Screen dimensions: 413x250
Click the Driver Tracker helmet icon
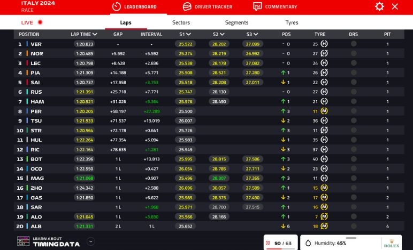coord(187,6)
